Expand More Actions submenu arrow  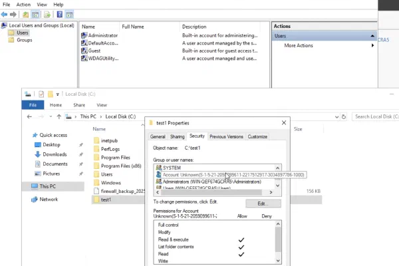coord(372,45)
